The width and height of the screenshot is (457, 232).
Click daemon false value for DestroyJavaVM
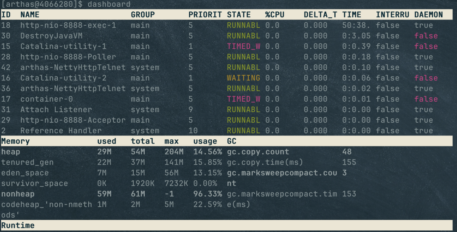click(426, 36)
